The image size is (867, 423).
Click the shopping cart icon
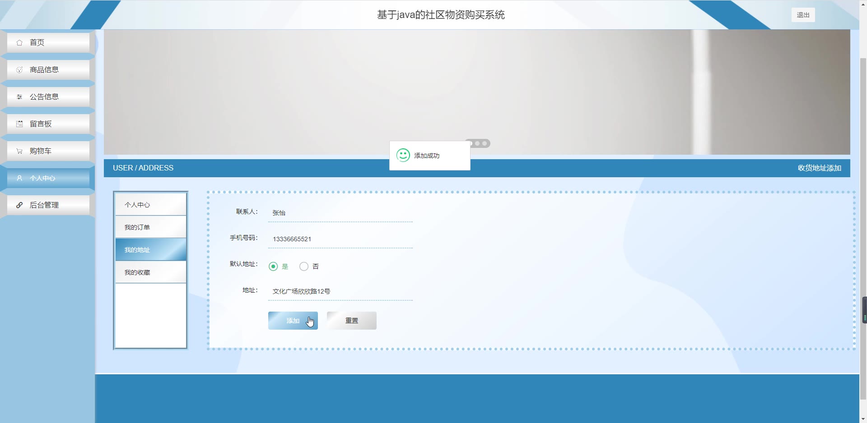coord(19,151)
